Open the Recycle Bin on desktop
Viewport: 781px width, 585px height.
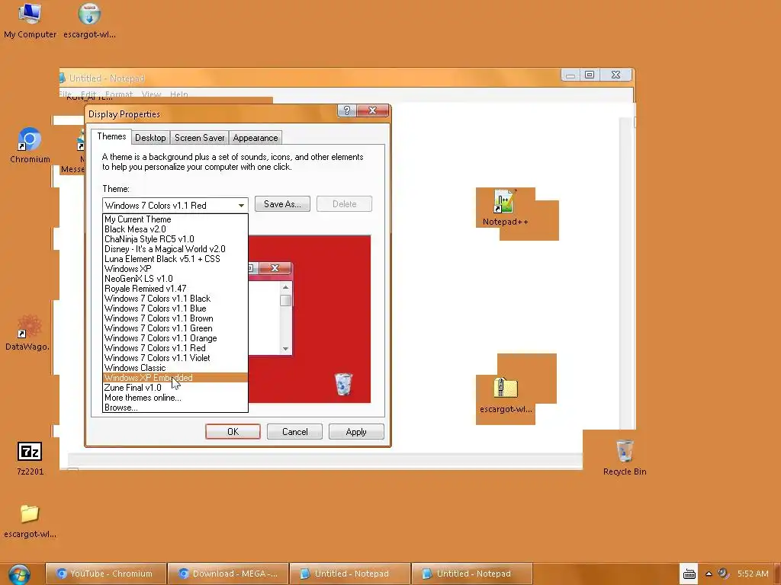625,458
